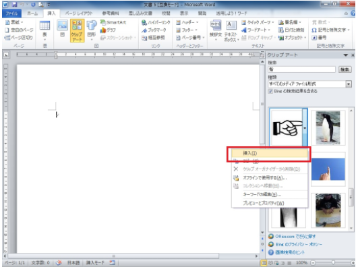Click the 挨拶文 greeting button

click(216, 31)
